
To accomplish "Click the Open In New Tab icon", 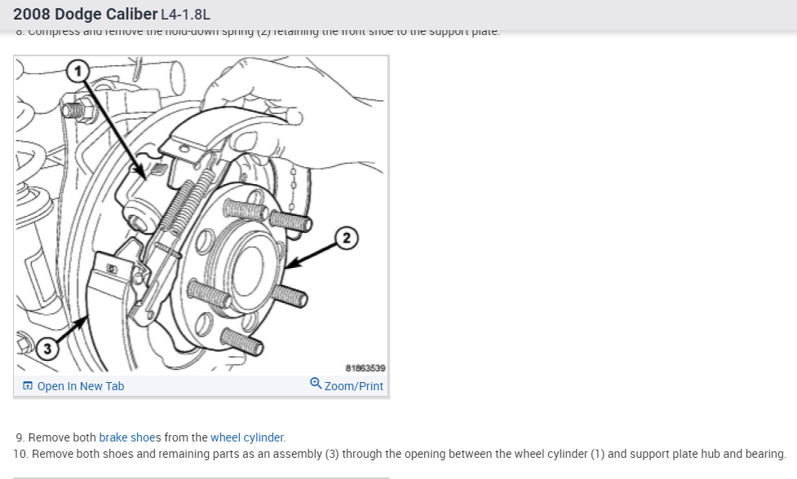I will click(x=28, y=386).
